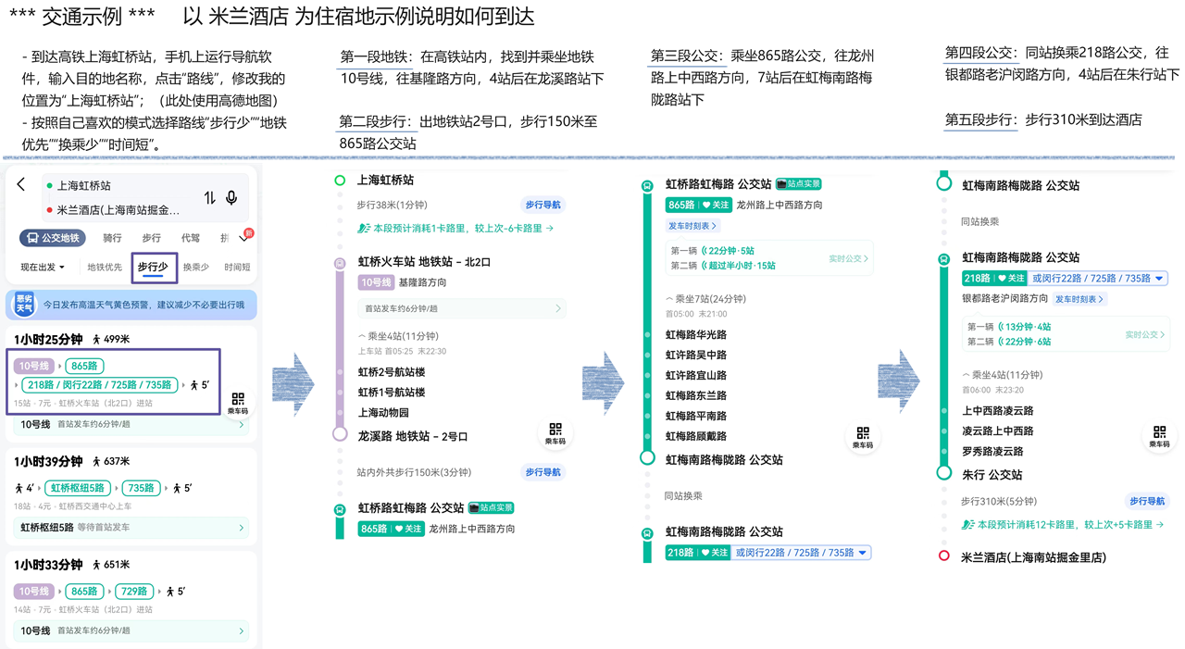Screen dimensions: 1185x649
Task: Swap origin and destination with the arrows icon
Action: (x=210, y=197)
